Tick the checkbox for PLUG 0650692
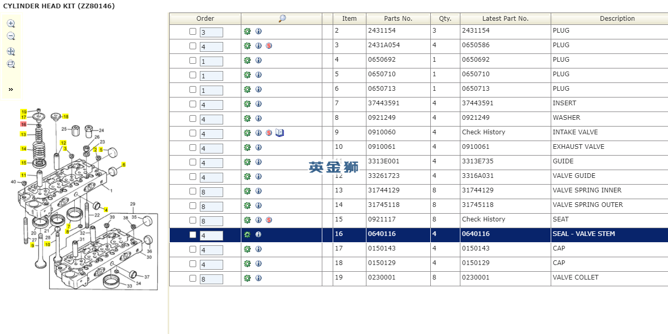Image resolution: width=668 pixels, height=334 pixels. (x=193, y=60)
